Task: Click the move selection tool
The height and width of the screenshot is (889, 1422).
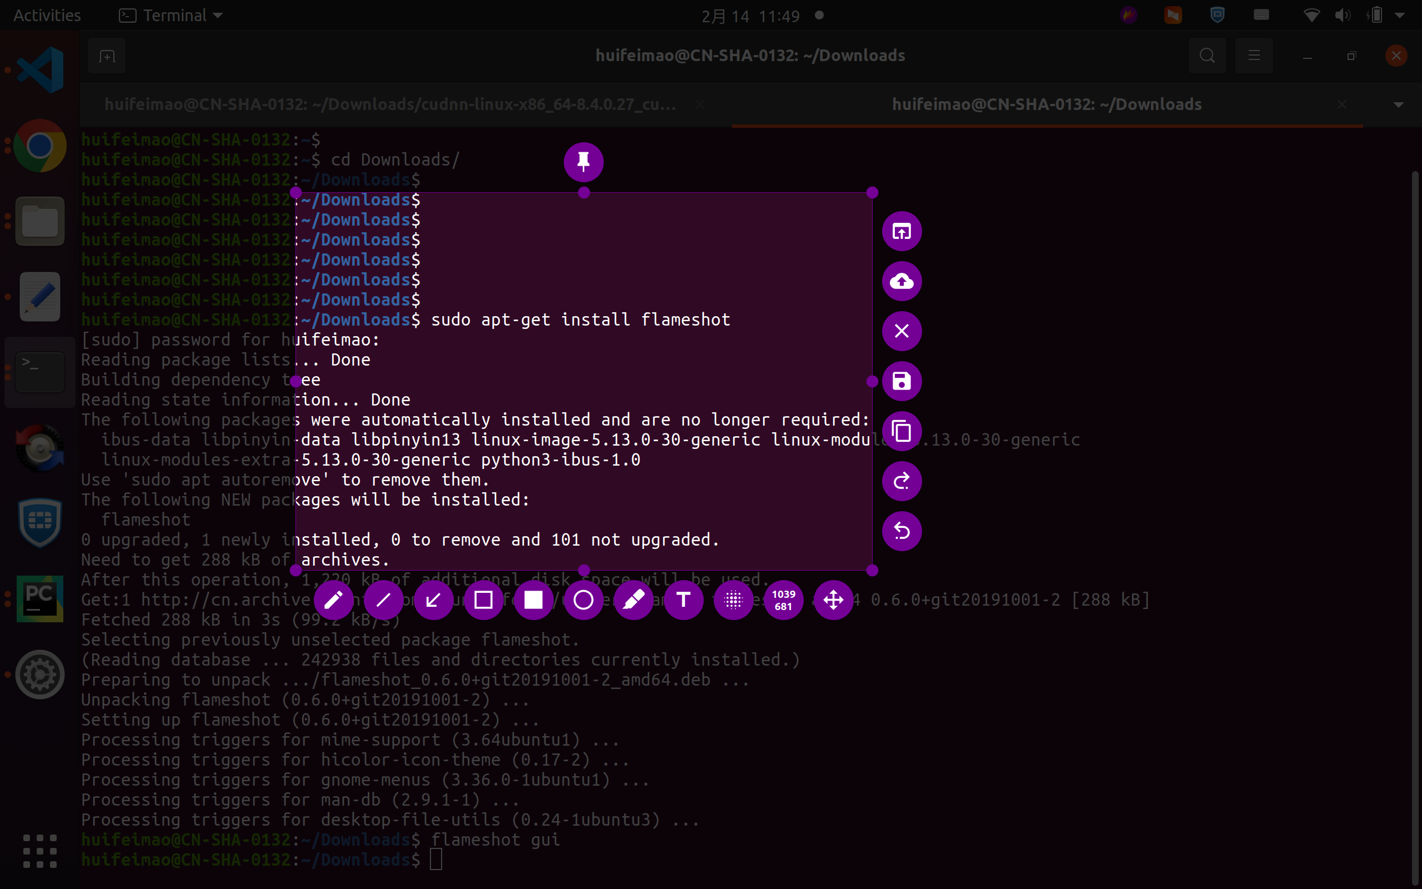Action: point(833,600)
